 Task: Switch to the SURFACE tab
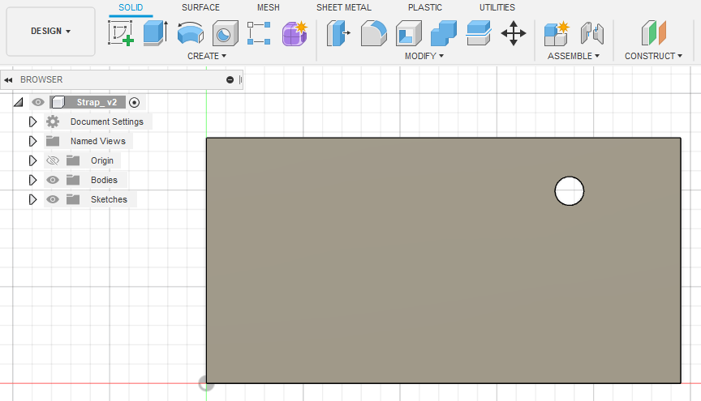[x=200, y=7]
